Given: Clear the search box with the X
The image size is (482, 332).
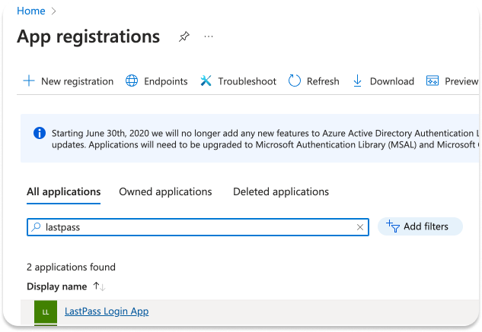Looking at the screenshot, I should 360,227.
